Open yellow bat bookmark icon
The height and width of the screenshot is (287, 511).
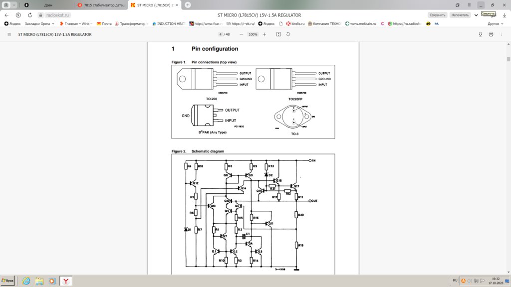tap(428, 23)
